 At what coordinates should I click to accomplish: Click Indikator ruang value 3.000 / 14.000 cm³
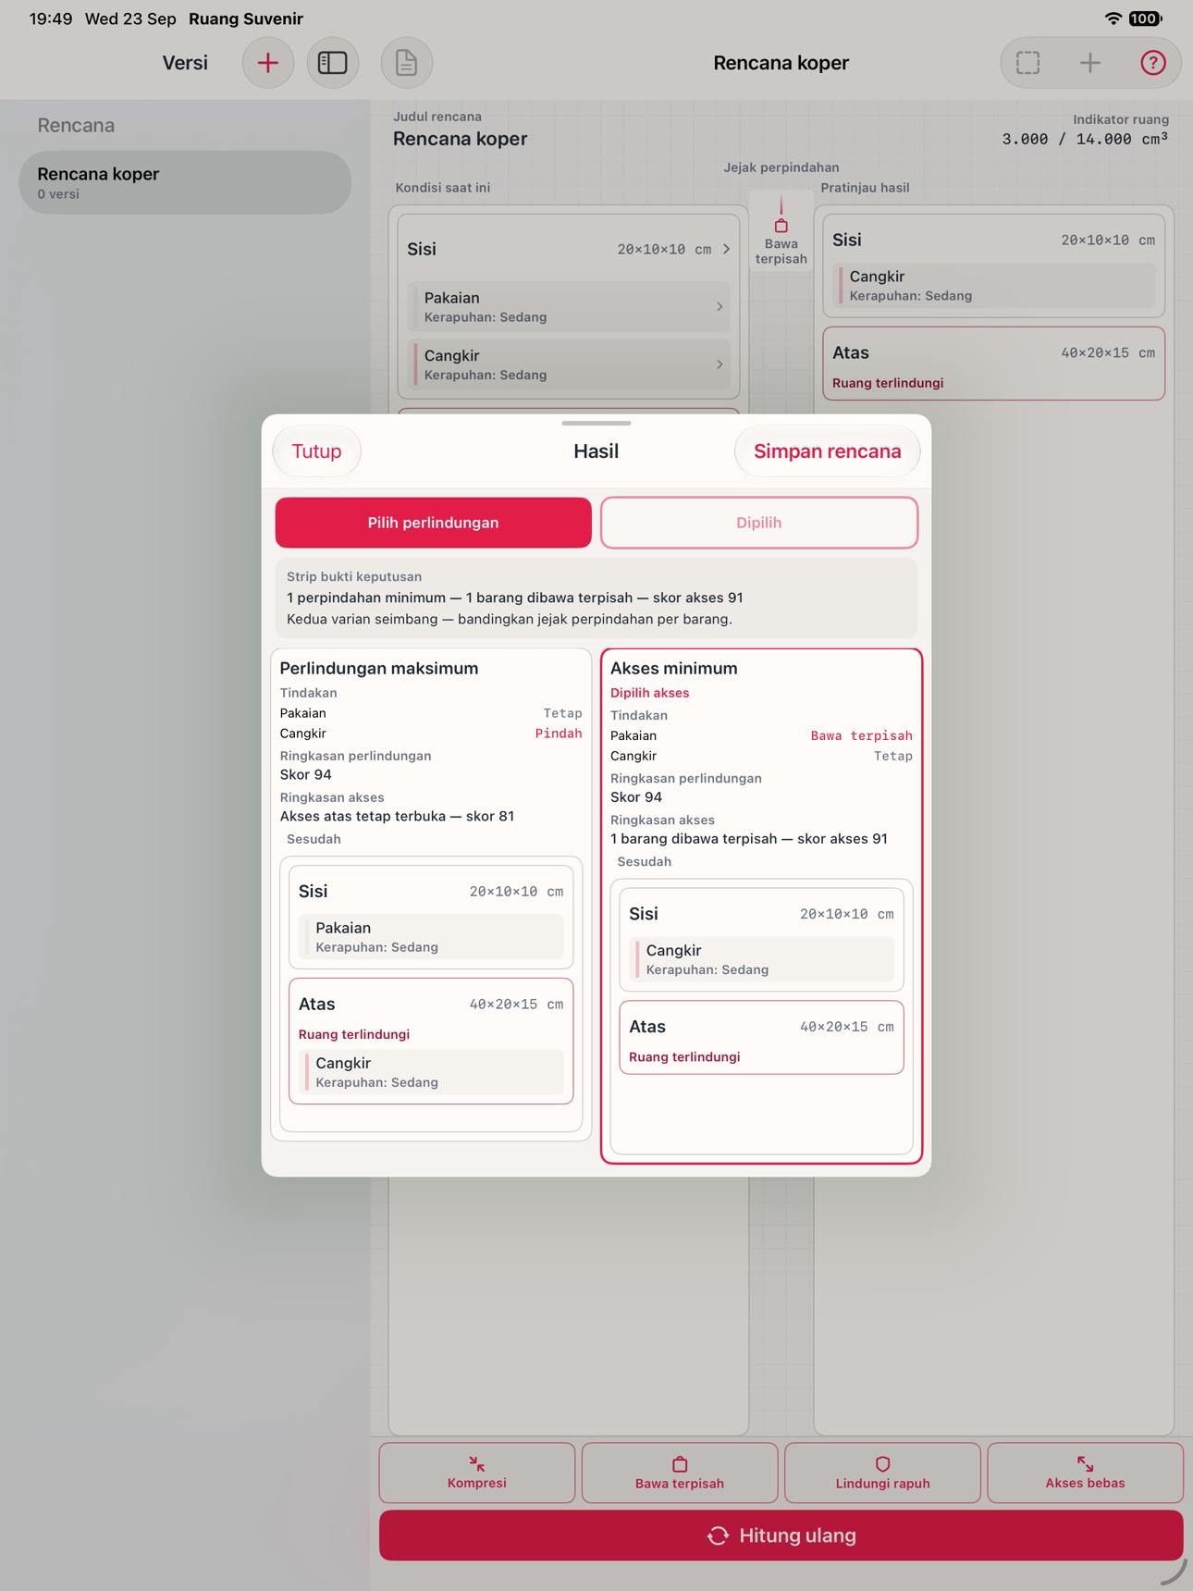[1085, 139]
